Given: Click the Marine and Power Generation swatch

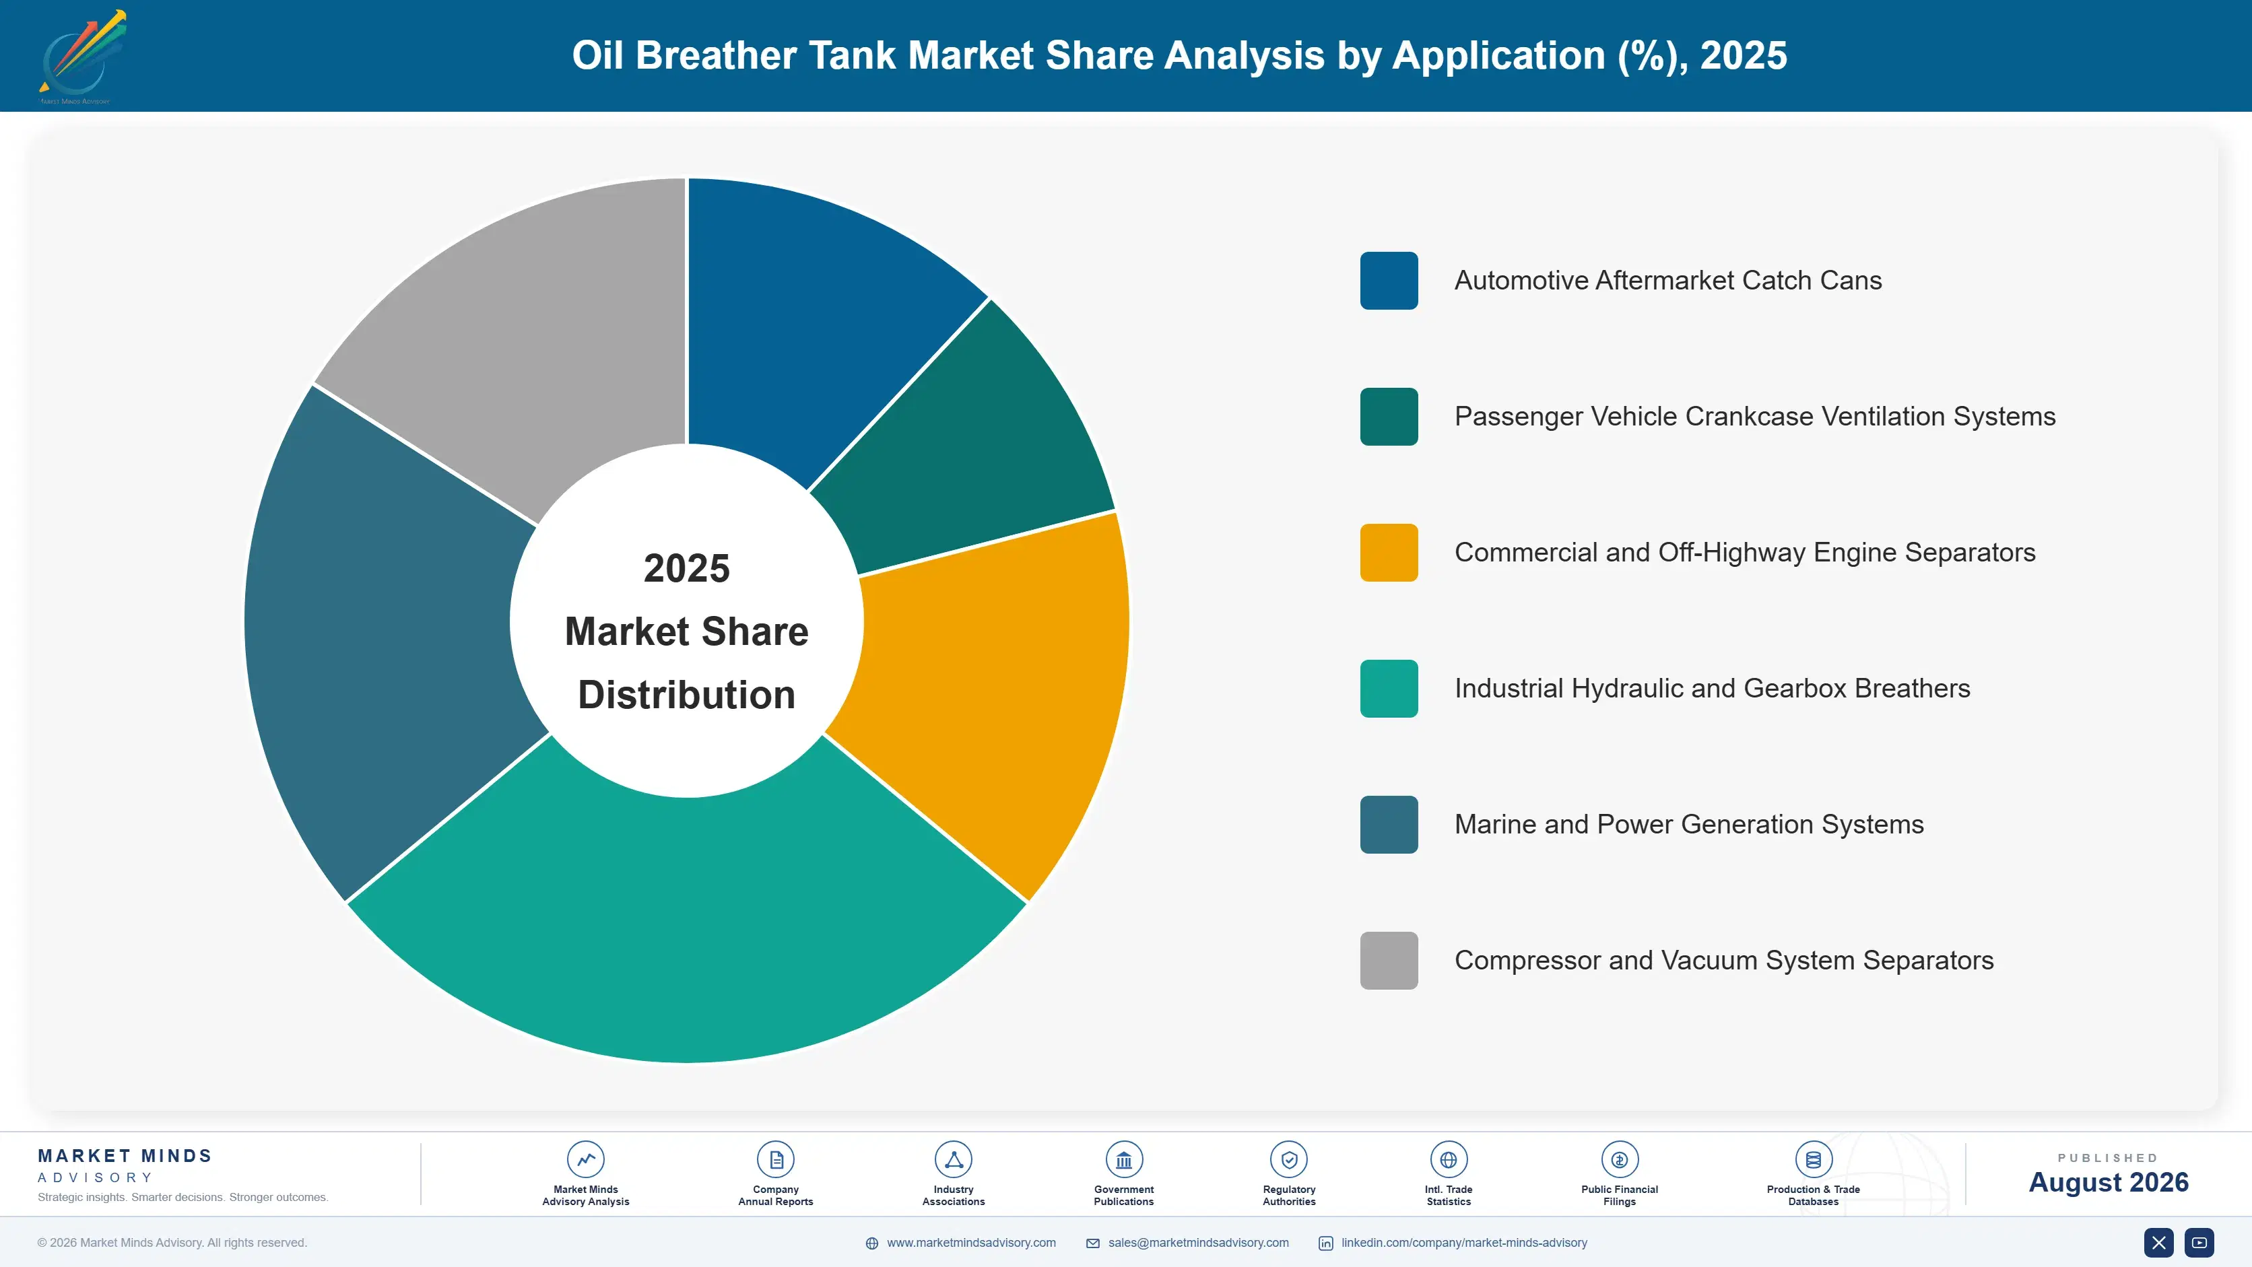Looking at the screenshot, I should 1388,825.
